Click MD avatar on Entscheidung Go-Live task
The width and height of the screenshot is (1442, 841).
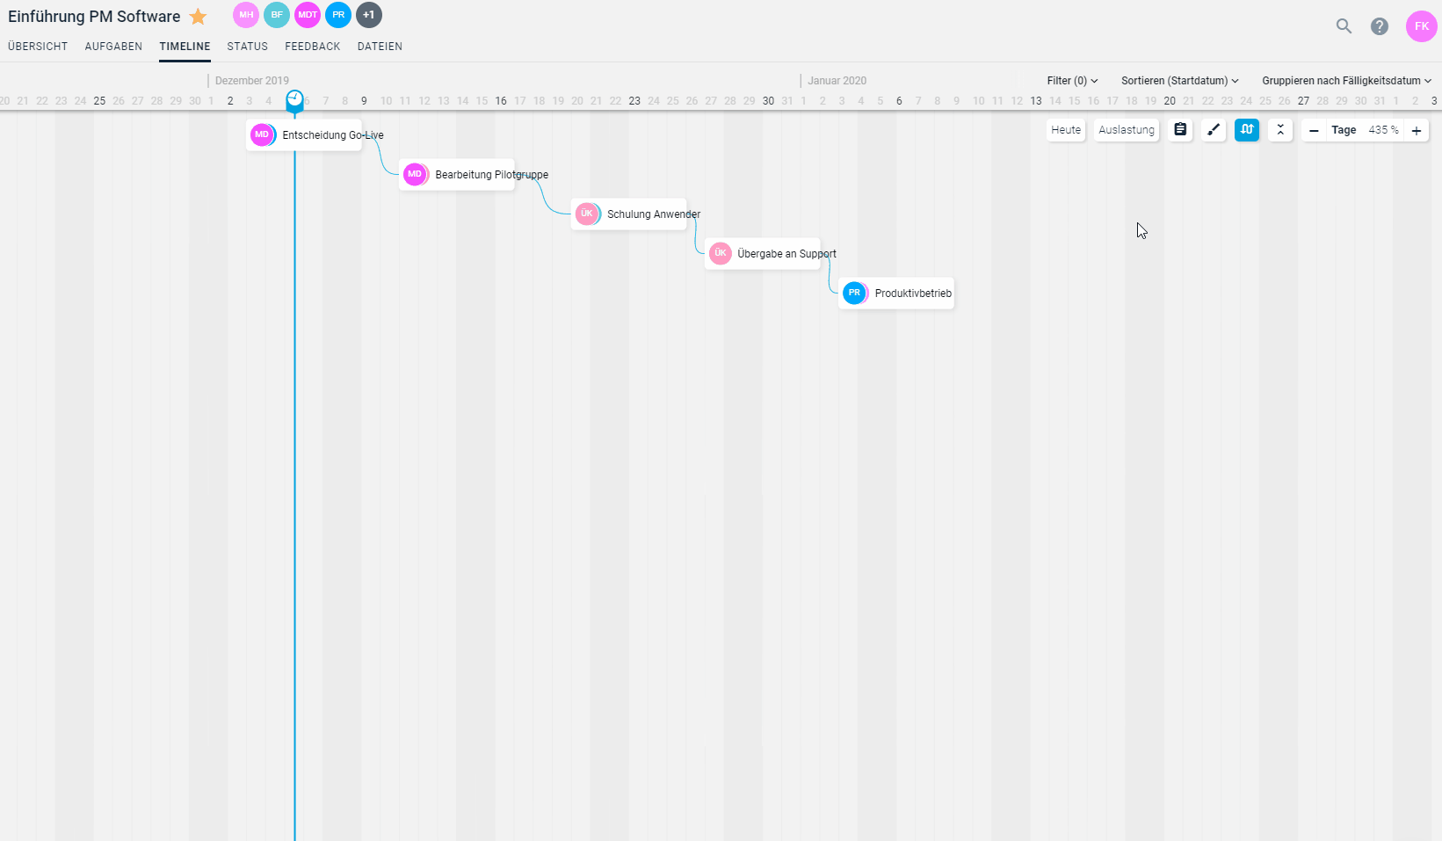click(262, 134)
